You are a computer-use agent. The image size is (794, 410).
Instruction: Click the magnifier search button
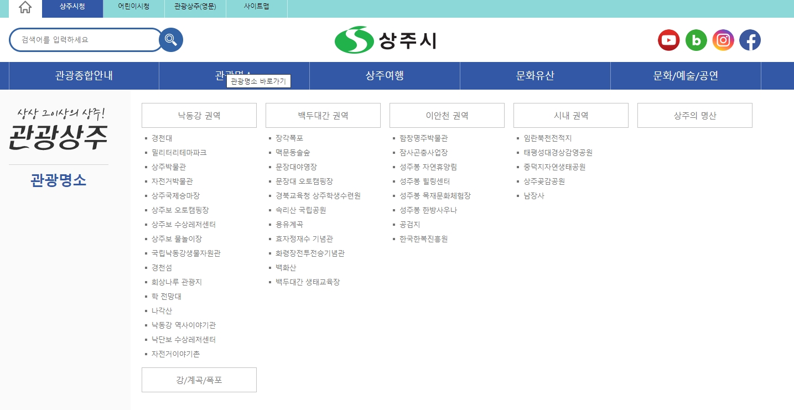pos(171,40)
